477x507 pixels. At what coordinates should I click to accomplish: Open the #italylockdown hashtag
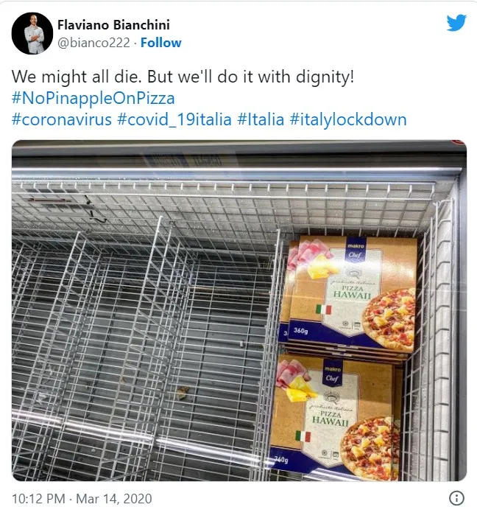point(348,119)
